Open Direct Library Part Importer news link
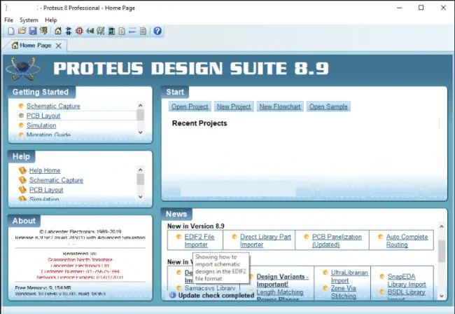This screenshot has width=455, height=314. coord(265,241)
